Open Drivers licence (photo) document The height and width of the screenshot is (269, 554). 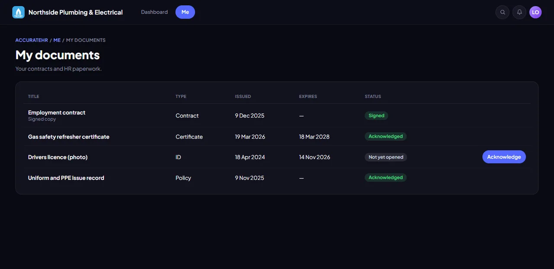click(58, 157)
